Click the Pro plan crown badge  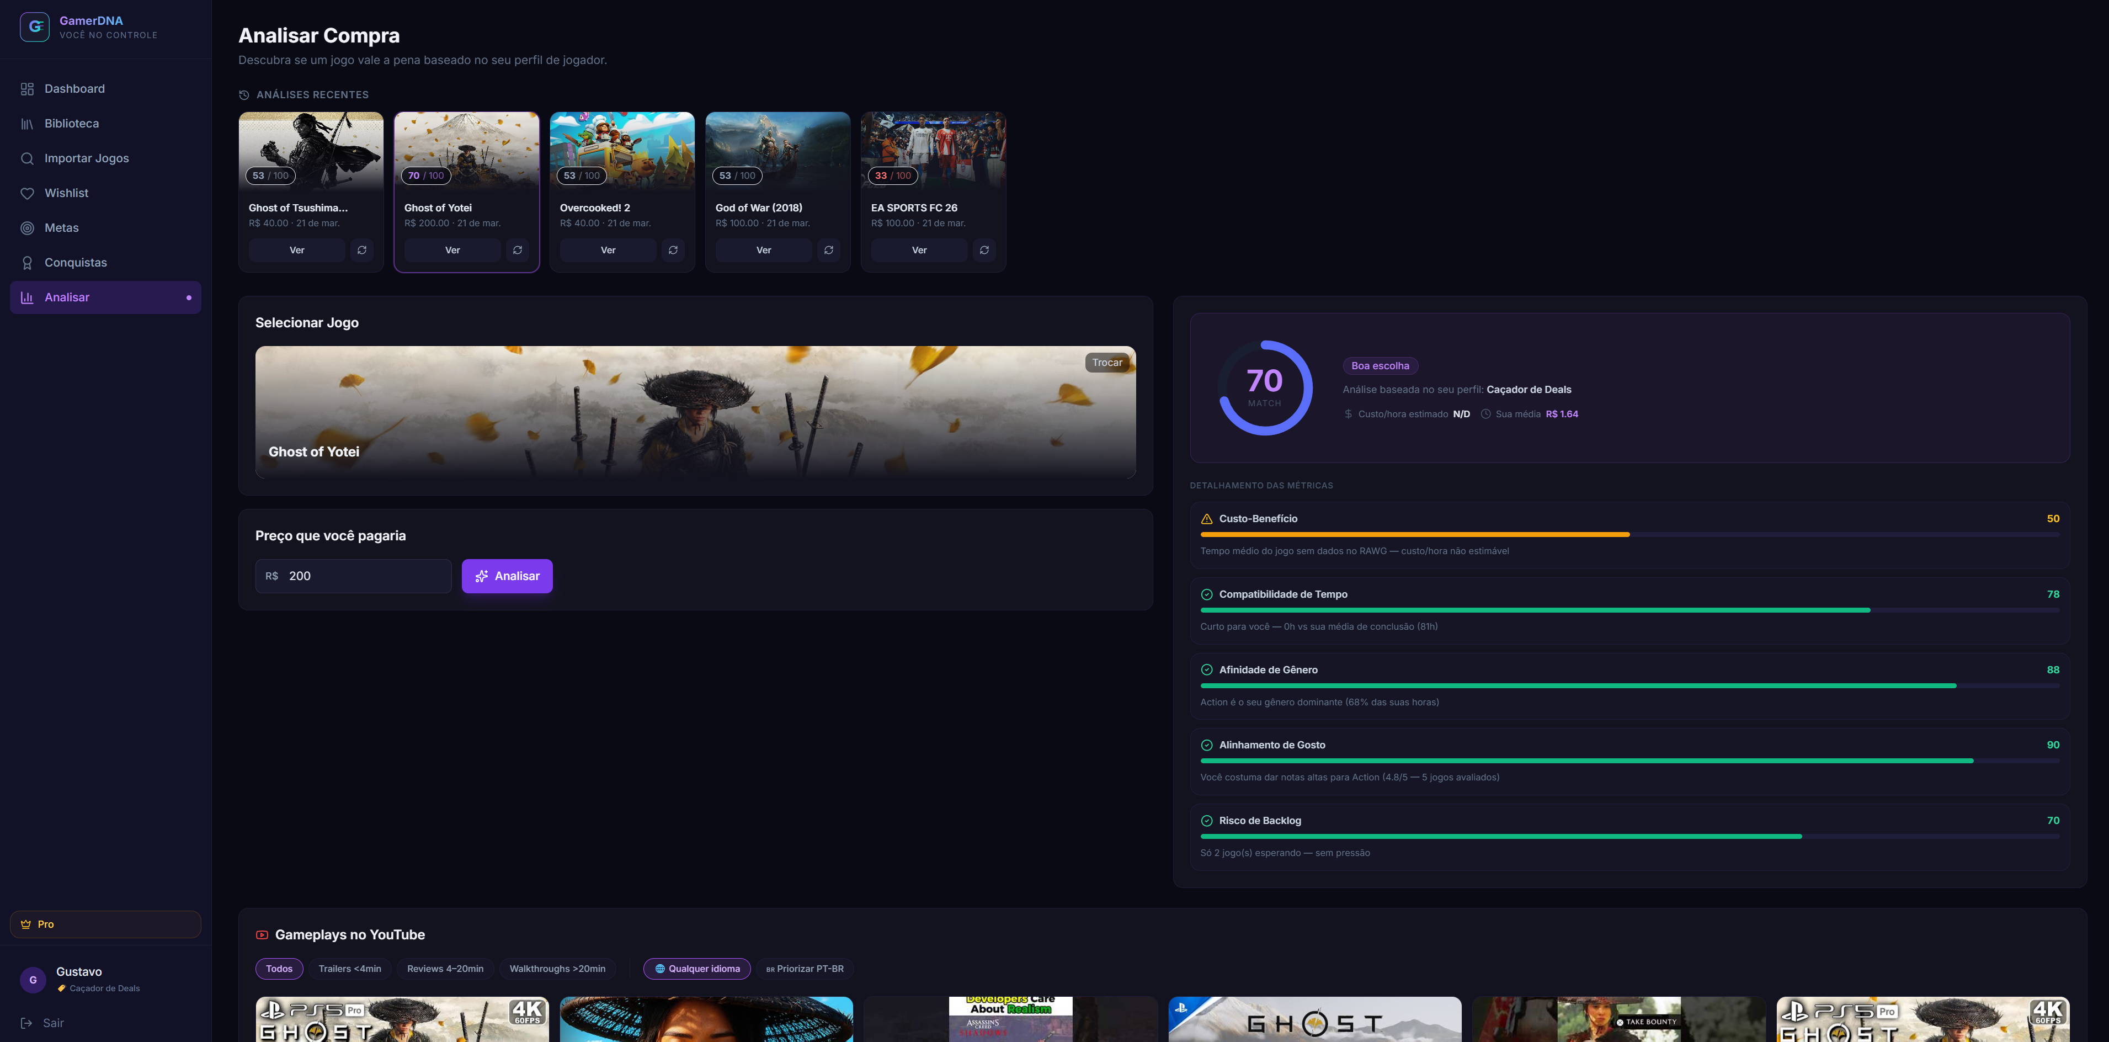[x=105, y=924]
